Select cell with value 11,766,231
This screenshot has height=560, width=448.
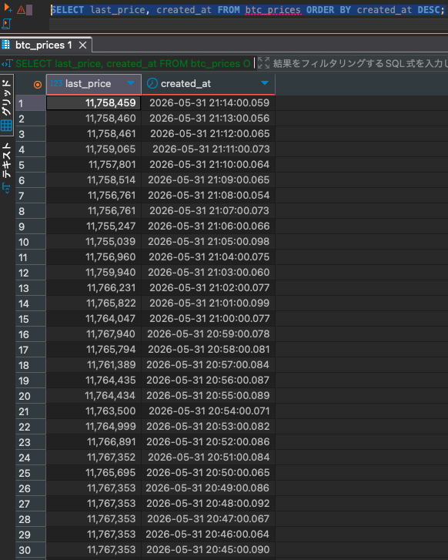94,288
